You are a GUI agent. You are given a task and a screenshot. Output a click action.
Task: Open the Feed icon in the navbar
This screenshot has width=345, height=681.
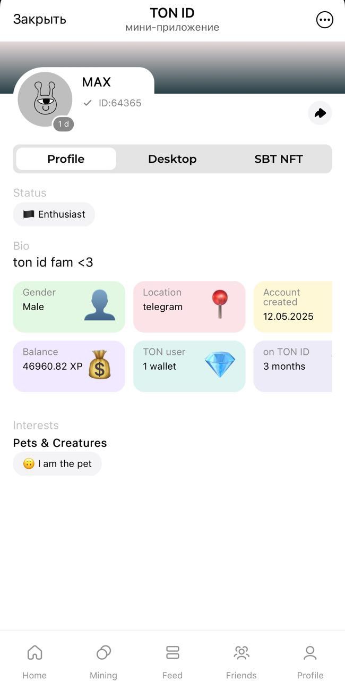[172, 653]
